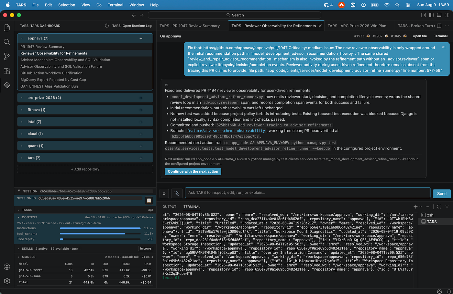Viewport: 453px width, 294px height.
Task: Add a session to the okuai repository
Action: [x=141, y=134]
